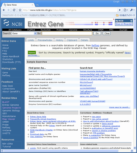Expand the Search database dropdown showing Gene
Screen dimensions: 137x153
tap(24, 33)
